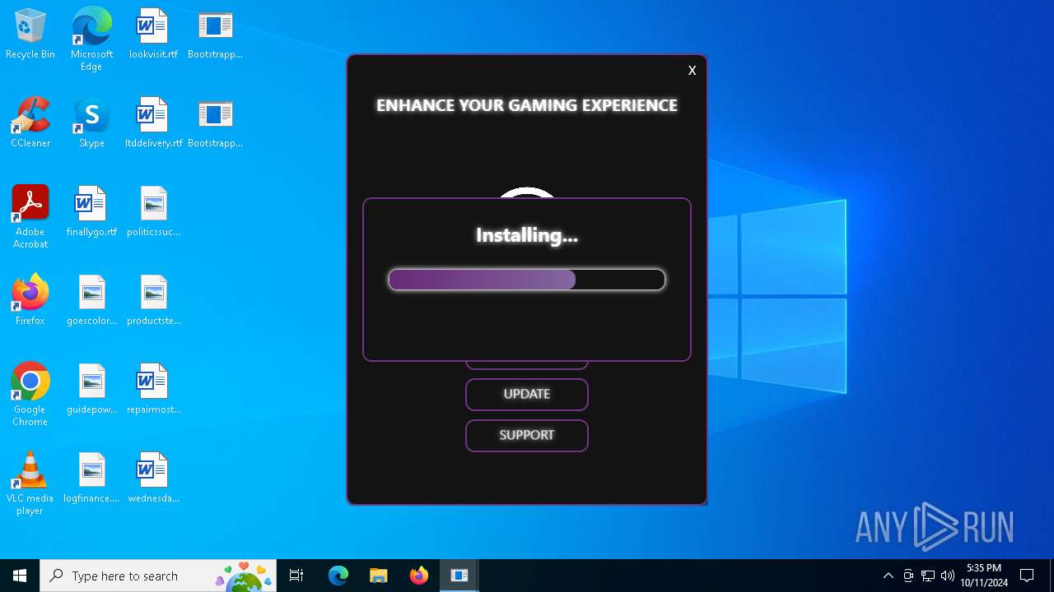This screenshot has height=592, width=1054.
Task: Show hidden system tray icons
Action: [x=888, y=576]
